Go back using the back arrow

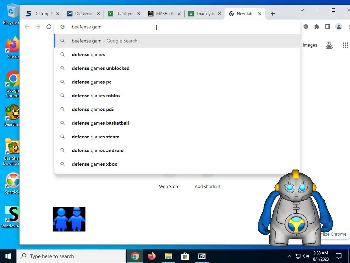coord(27,27)
